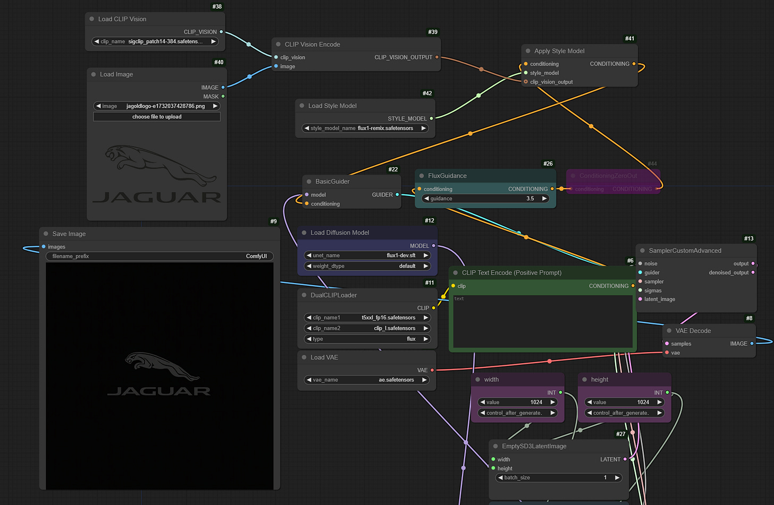Decrease the width value with left arrow
This screenshot has height=505, width=774.
point(482,402)
